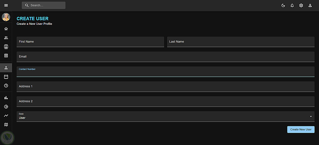Open the invoices list icon
The height and width of the screenshot is (145, 319).
pos(6,56)
